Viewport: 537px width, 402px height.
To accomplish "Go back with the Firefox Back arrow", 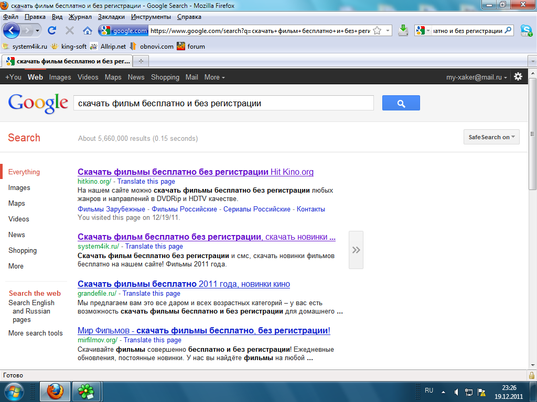I will click(12, 31).
